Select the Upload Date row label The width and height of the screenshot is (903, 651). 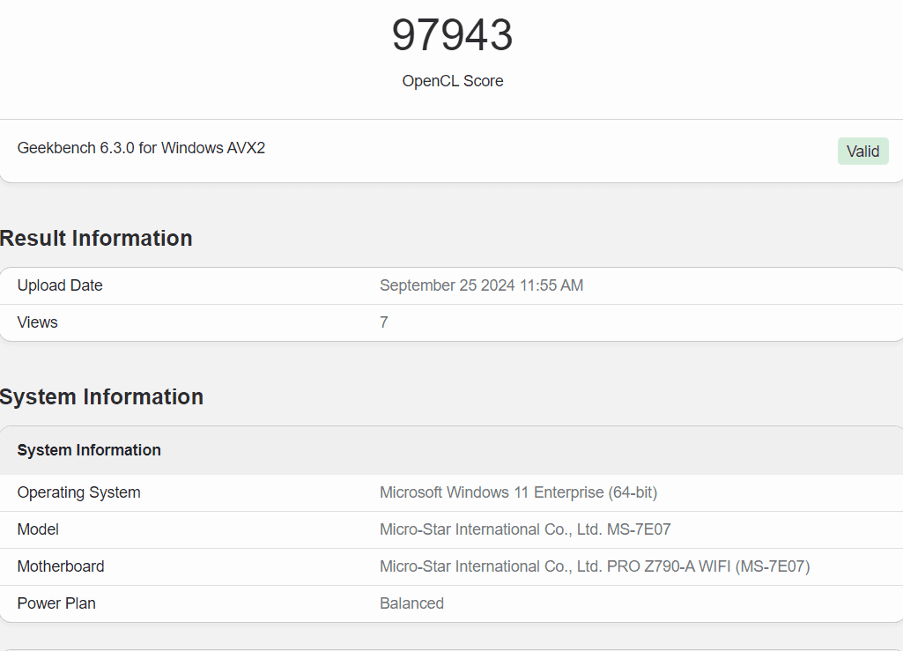pos(60,285)
